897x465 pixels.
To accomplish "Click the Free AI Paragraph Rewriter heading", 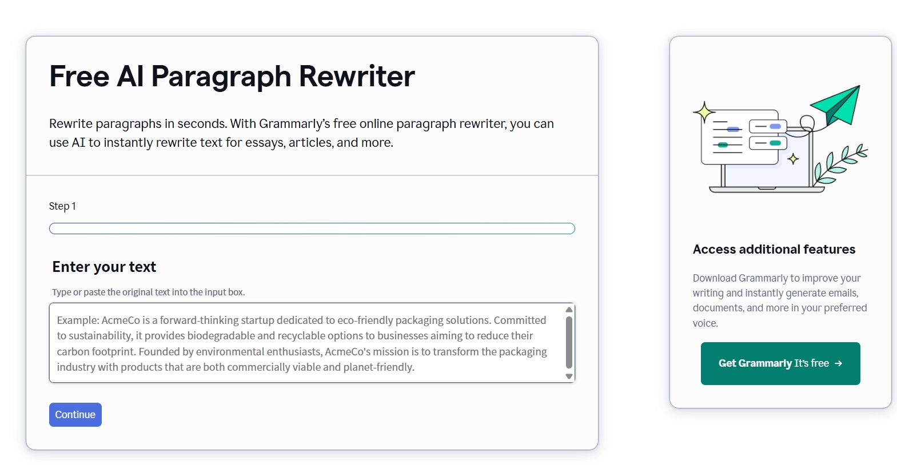I will 232,77.
